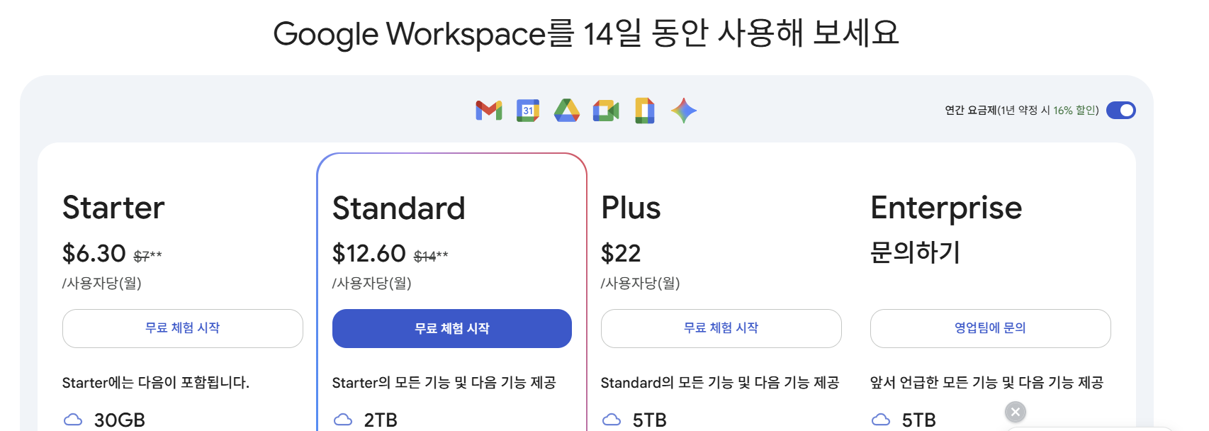
Task: Select the Google Docs icon
Action: pos(644,111)
